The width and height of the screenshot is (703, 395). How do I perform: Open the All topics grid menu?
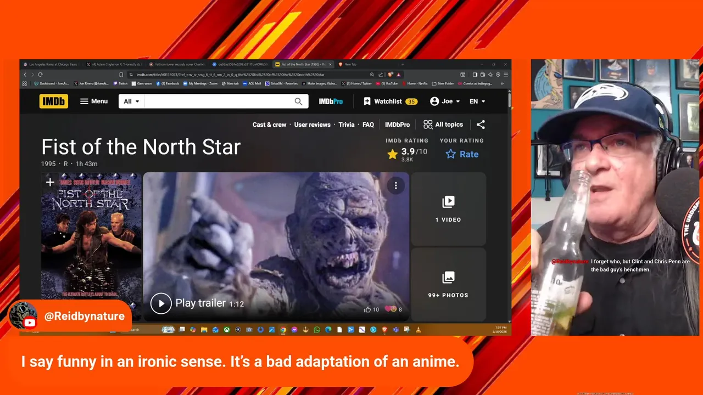[443, 125]
